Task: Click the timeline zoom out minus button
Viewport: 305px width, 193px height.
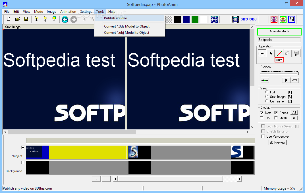Action: tap(96, 179)
